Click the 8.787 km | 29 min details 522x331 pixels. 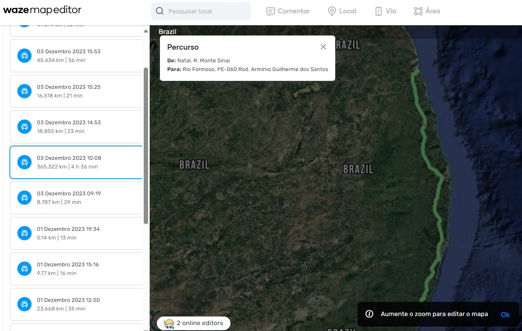[x=59, y=202]
